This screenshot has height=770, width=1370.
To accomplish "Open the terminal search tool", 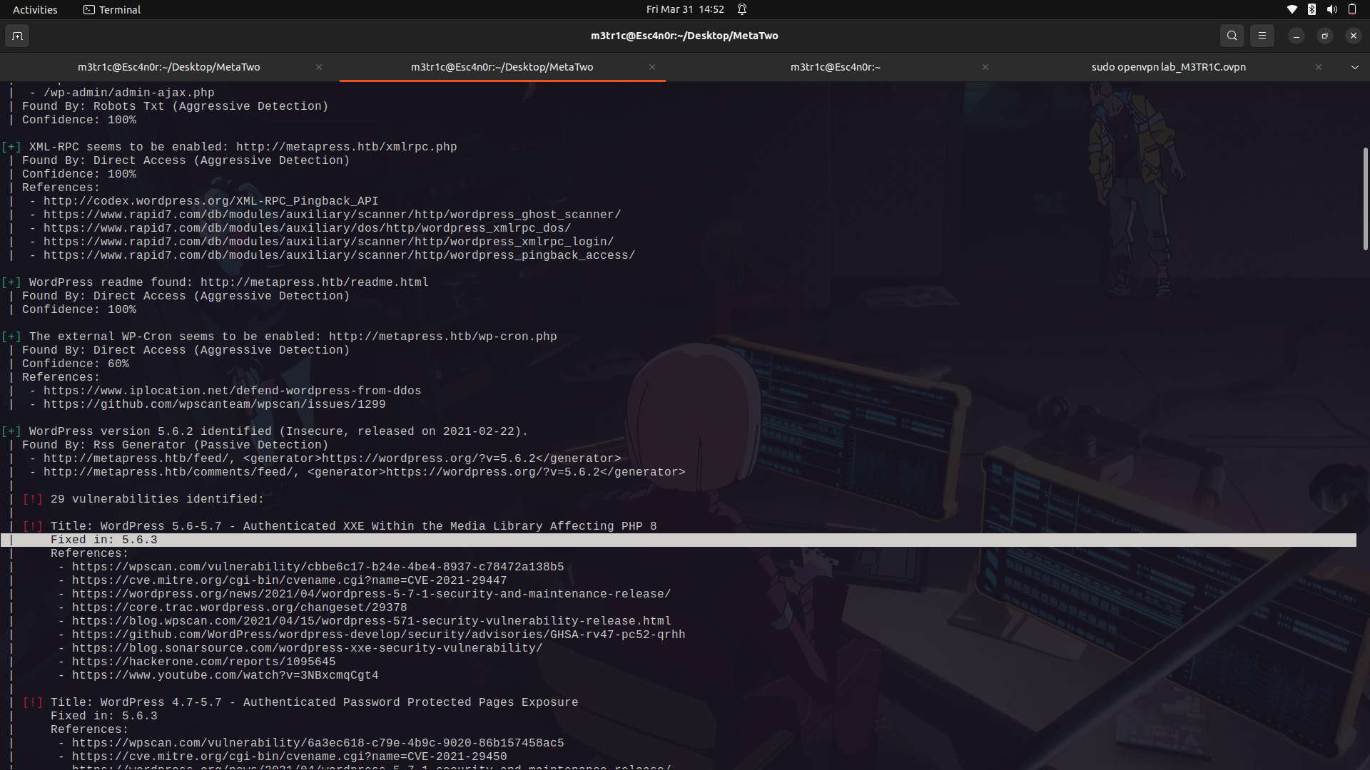I will point(1232,36).
